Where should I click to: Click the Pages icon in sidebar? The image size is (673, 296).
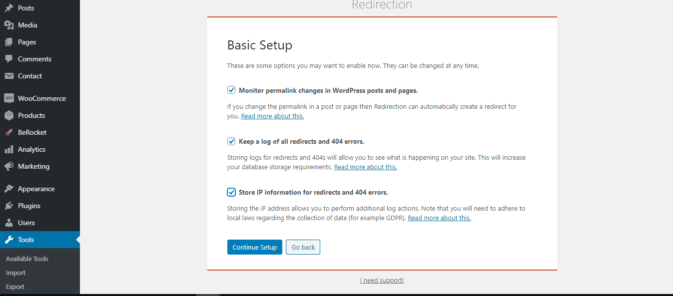click(9, 42)
